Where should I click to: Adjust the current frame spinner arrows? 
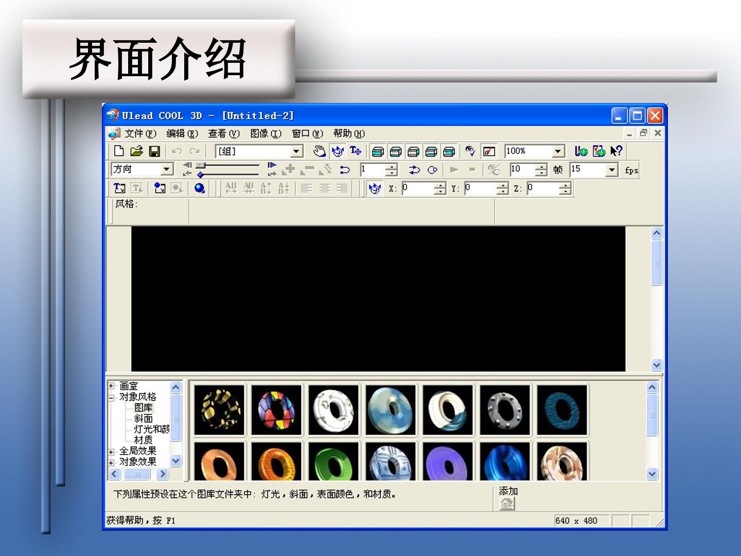pos(392,169)
